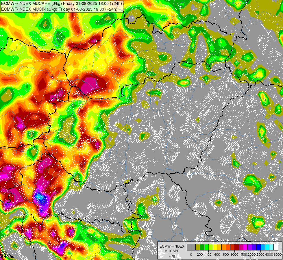Click the MUCAPE title line at top
The width and height of the screenshot is (283, 260).
[61, 3]
